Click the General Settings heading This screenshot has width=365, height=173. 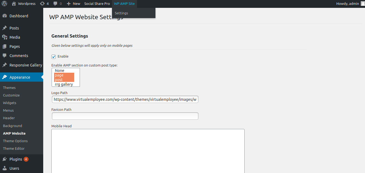pyautogui.click(x=70, y=36)
